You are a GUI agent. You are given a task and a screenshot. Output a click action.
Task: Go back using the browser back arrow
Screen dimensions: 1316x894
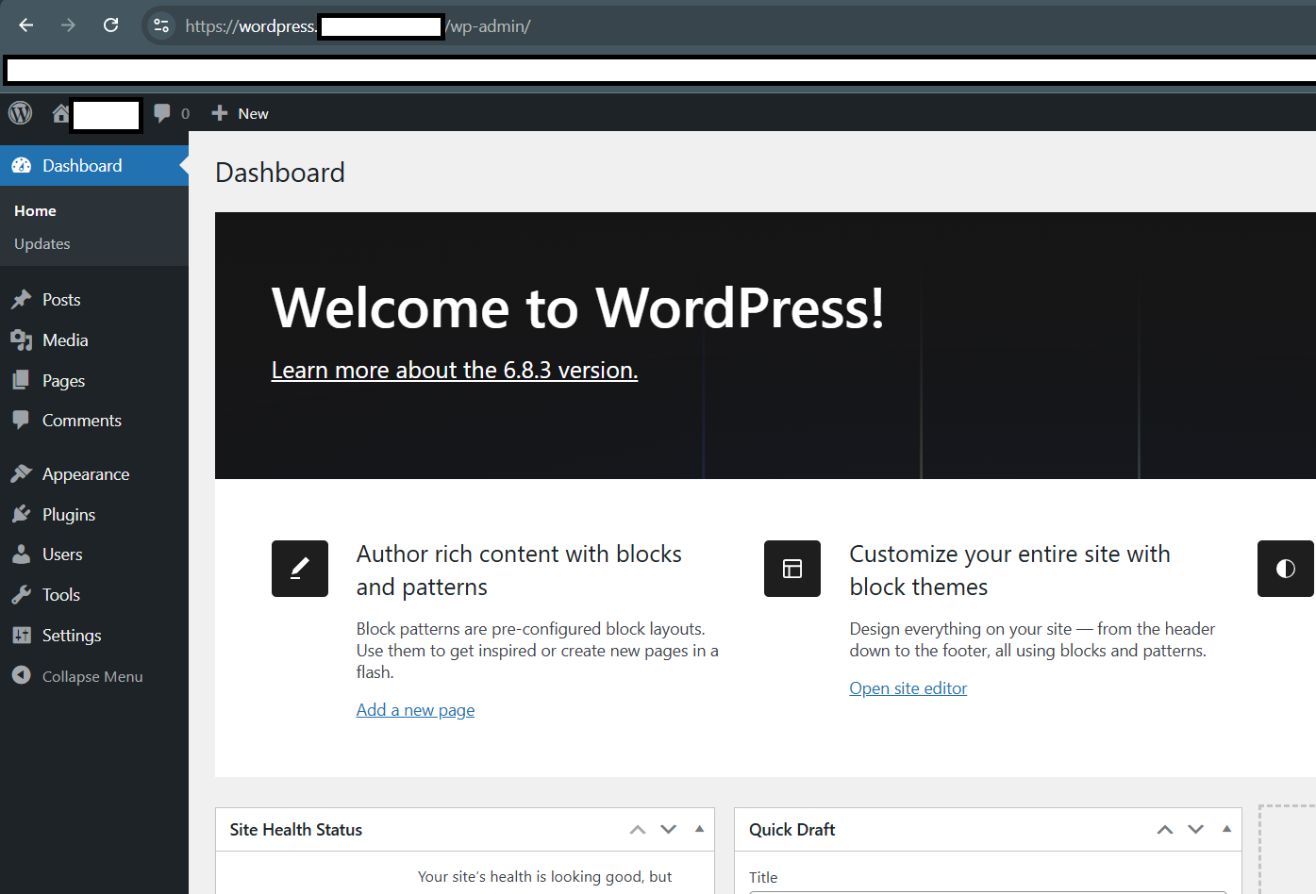tap(26, 25)
